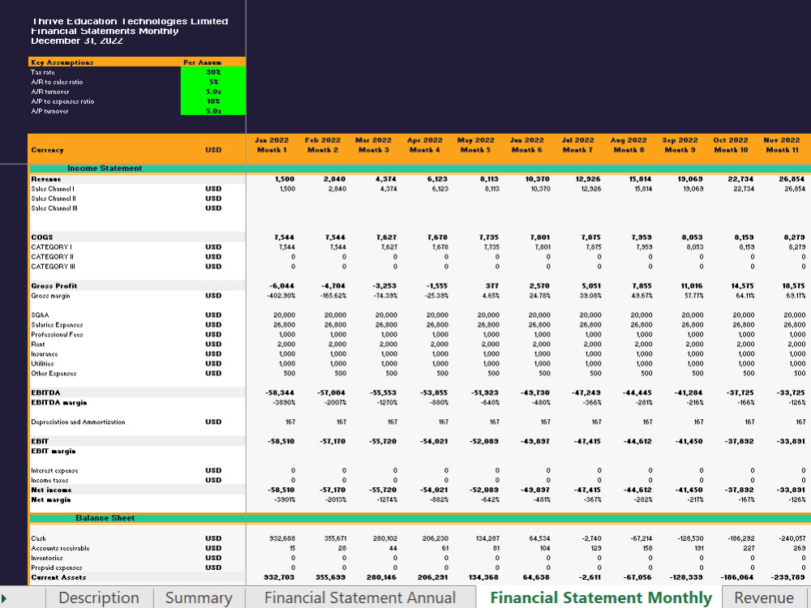Select the Oct 2022 Month 10 header
Screen dimensions: 811x608
click(x=731, y=145)
